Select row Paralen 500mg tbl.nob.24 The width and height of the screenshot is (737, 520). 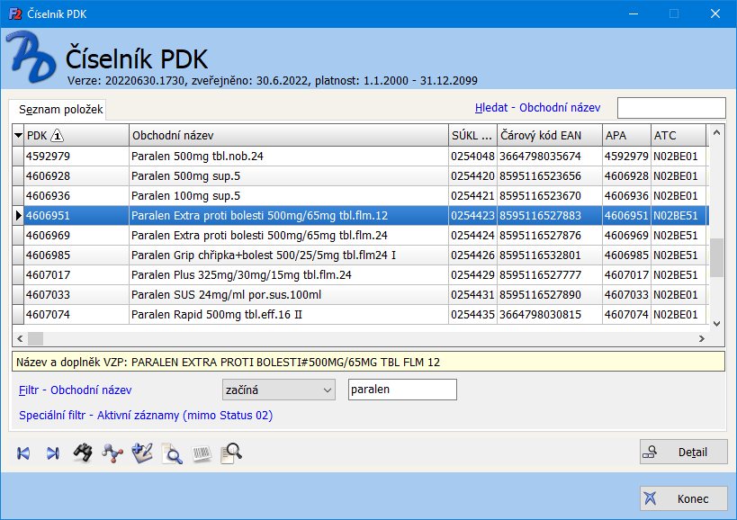pos(361,156)
